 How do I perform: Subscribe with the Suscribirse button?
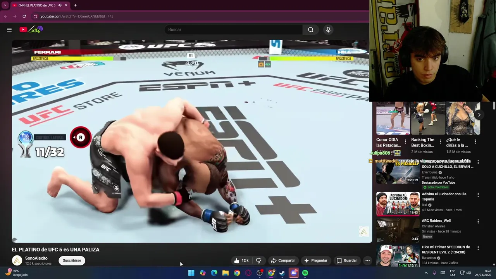coord(72,260)
